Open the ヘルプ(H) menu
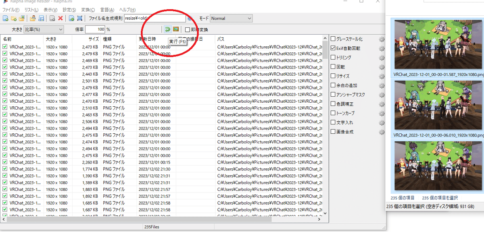 point(127,10)
